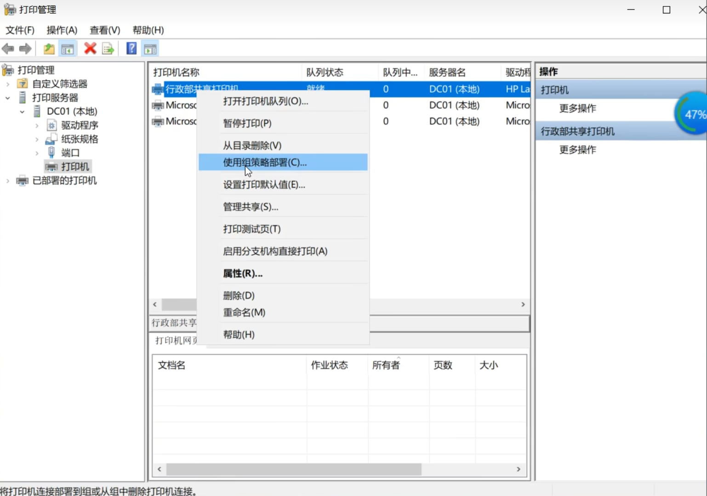707x496 pixels.
Task: Click the job list horizontal scrollbar thumb
Action: tap(294, 469)
